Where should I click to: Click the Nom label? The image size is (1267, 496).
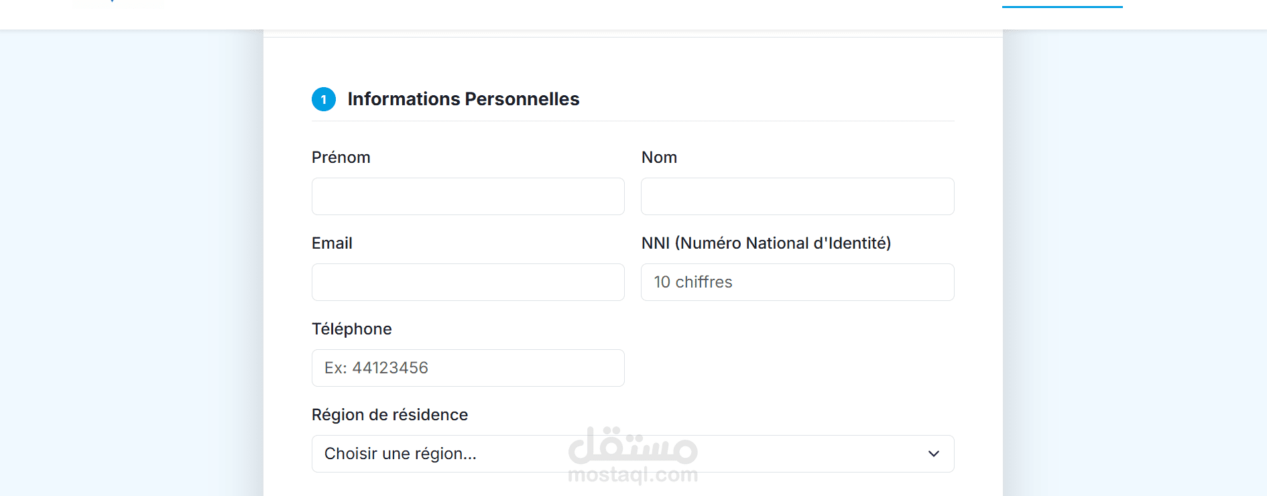click(x=659, y=157)
